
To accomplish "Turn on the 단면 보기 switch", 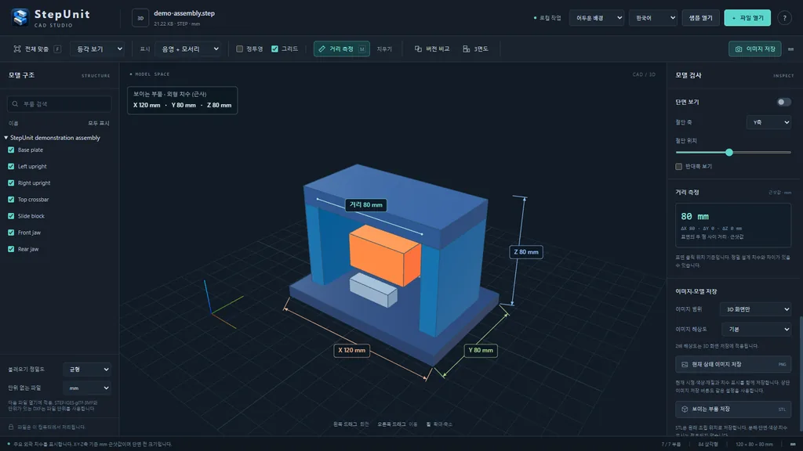I will pos(783,103).
